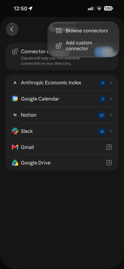The image size is (124, 269).
Task: Tap the back arrow button
Action: point(12,29)
